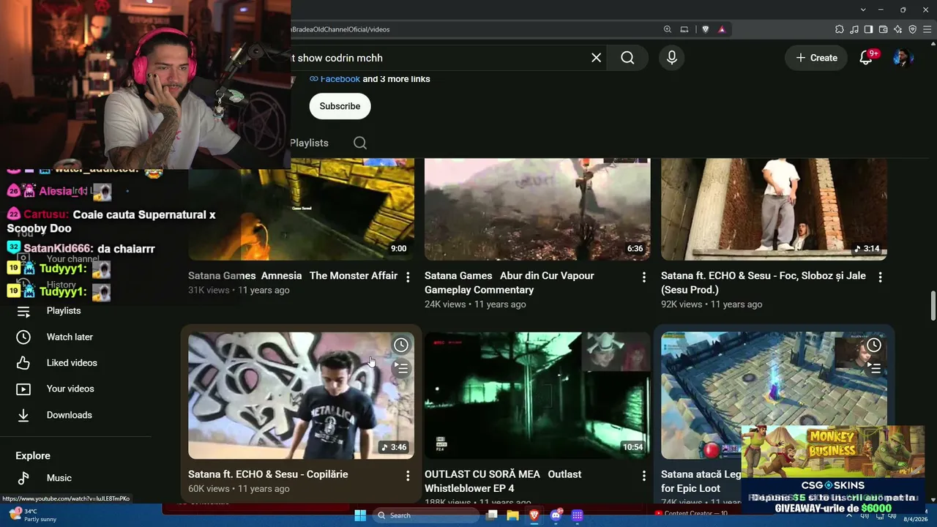This screenshot has width=937, height=527.
Task: Open File Explorer from the taskbar
Action: [x=512, y=515]
